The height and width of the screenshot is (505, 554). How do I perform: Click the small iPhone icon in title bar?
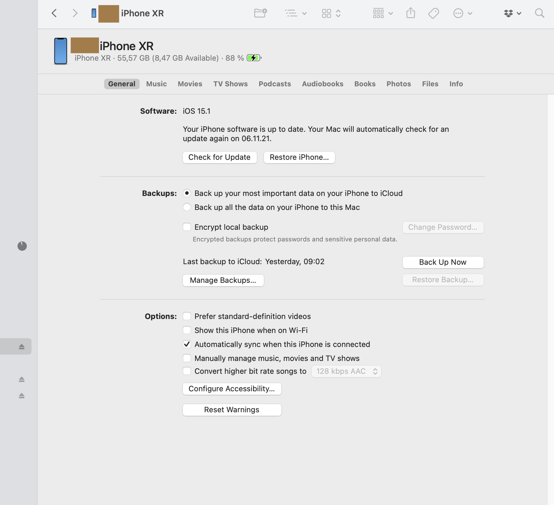pyautogui.click(x=94, y=13)
